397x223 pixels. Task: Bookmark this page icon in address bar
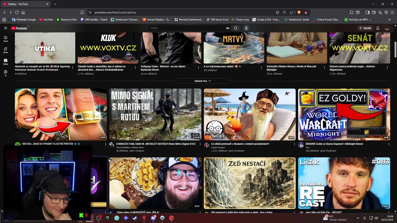(82, 12)
